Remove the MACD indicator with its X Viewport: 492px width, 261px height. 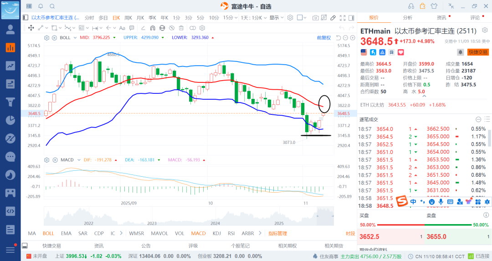click(54, 160)
